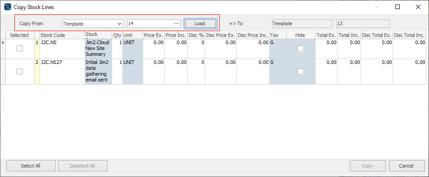Click the Select All button
The height and width of the screenshot is (177, 429).
pos(31,166)
